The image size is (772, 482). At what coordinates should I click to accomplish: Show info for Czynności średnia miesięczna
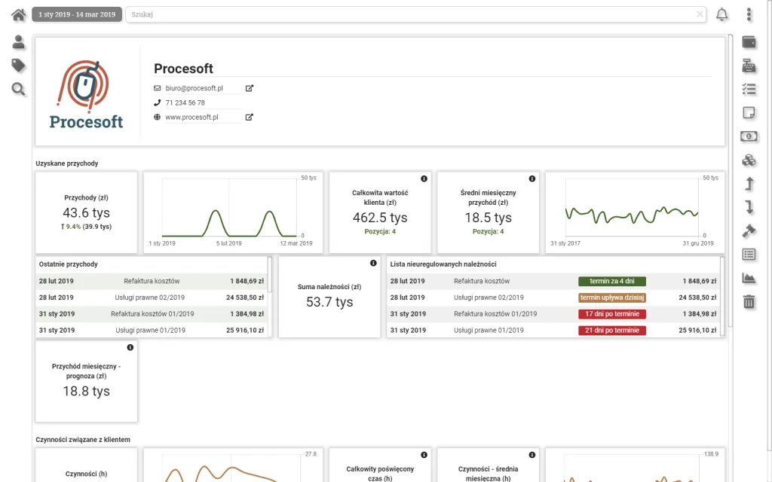point(532,455)
